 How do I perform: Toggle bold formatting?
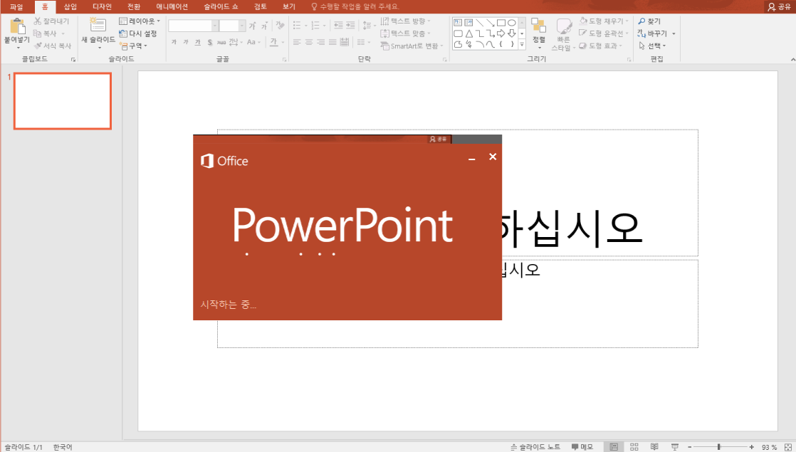[174, 42]
